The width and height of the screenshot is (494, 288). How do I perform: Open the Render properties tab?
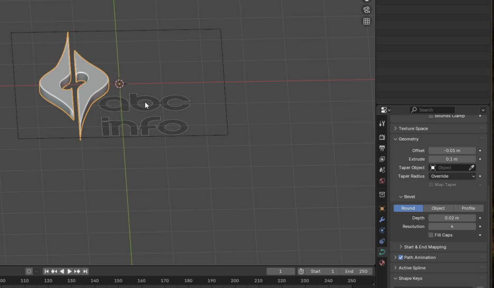click(382, 137)
